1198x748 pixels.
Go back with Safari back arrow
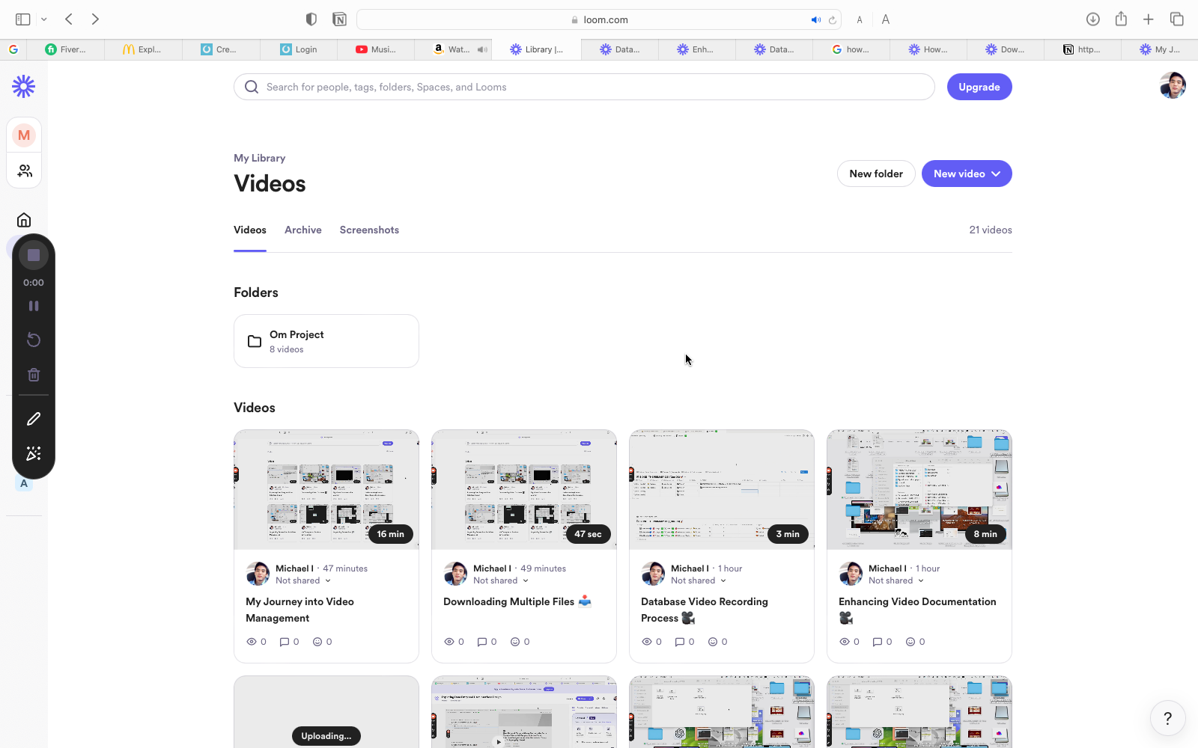(x=69, y=19)
